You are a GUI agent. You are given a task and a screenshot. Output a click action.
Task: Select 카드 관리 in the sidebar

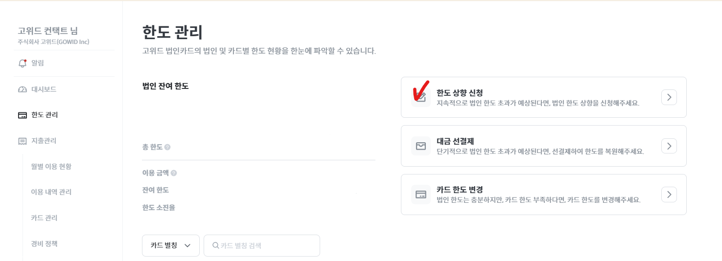pyautogui.click(x=44, y=218)
